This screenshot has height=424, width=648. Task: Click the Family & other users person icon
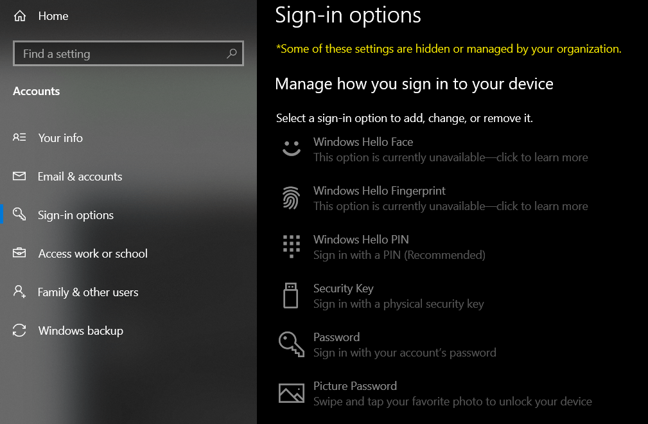19,292
